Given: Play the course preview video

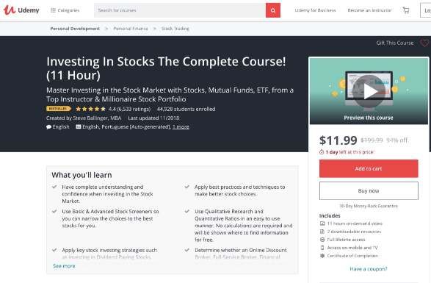Looking at the screenshot, I should (369, 92).
